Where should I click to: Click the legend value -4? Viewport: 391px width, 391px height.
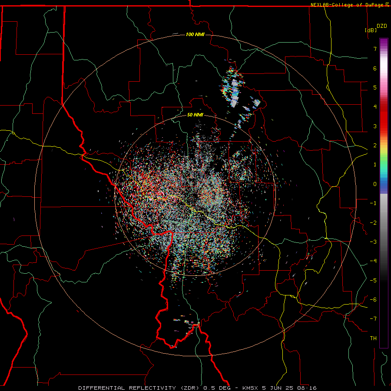click(x=373, y=261)
